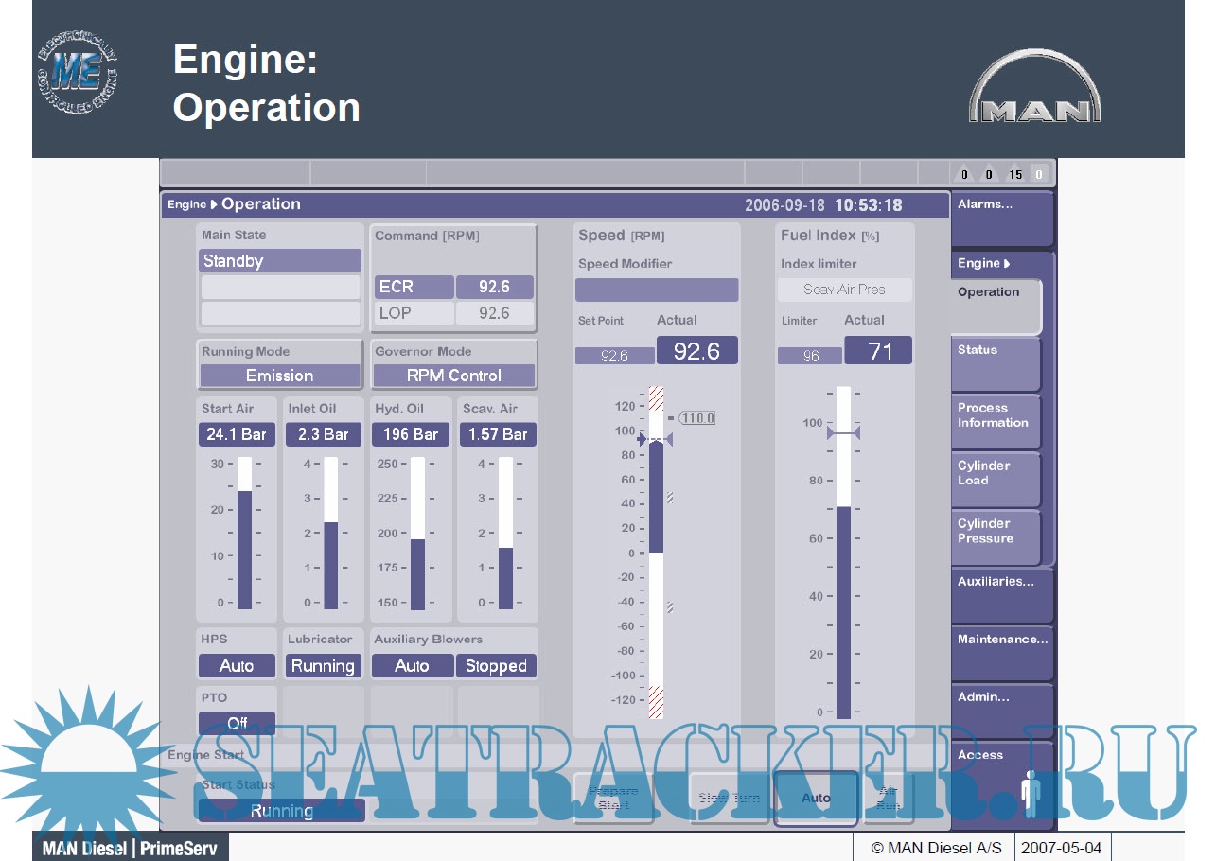Toggle the PTO Off state
This screenshot has width=1216, height=861.
(x=237, y=724)
